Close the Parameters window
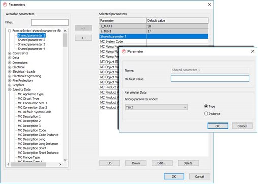Viewport: 258px width, 184px height. click(209, 4)
